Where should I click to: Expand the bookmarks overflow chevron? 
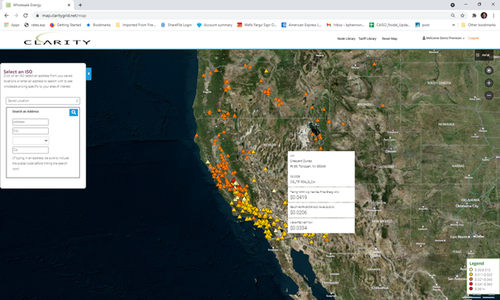tap(454, 25)
